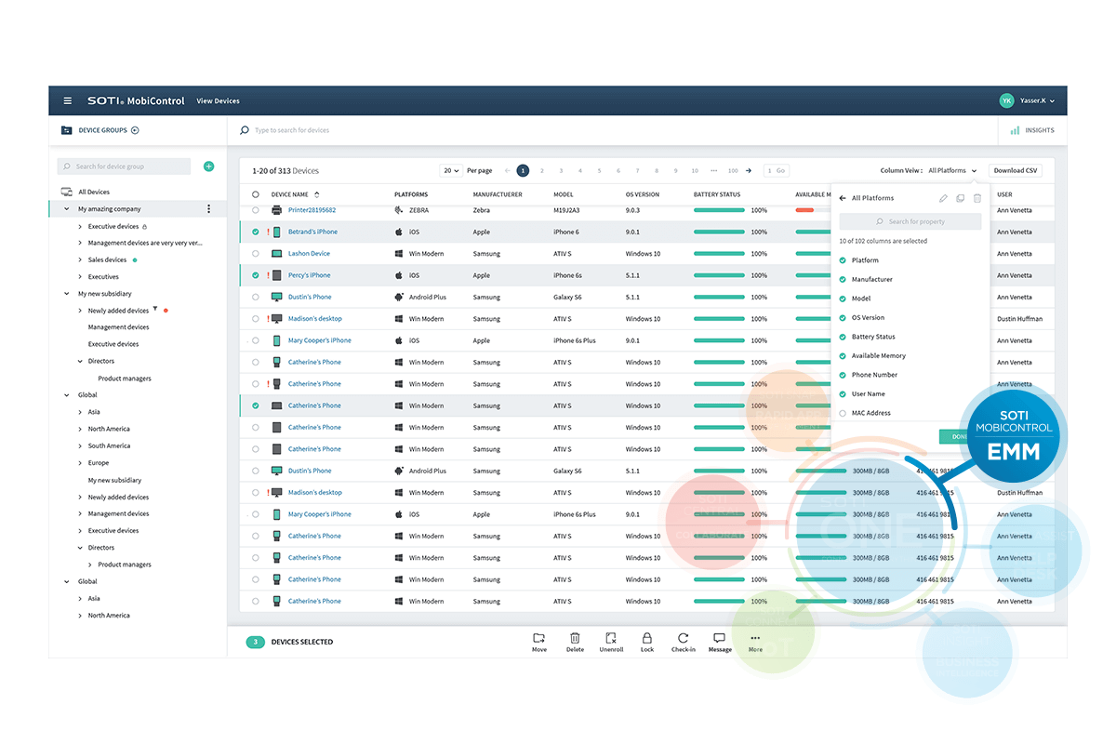Click the Download CSV button
This screenshot has width=1116, height=744.
coord(1016,171)
